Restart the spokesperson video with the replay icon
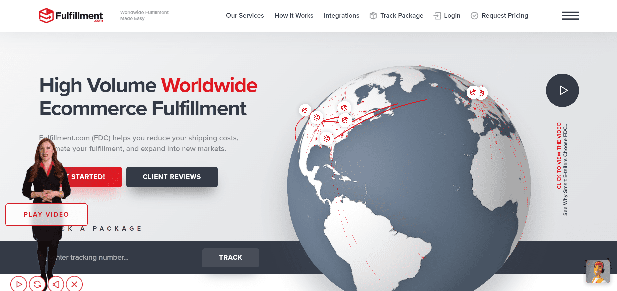This screenshot has height=291, width=617. [x=37, y=284]
